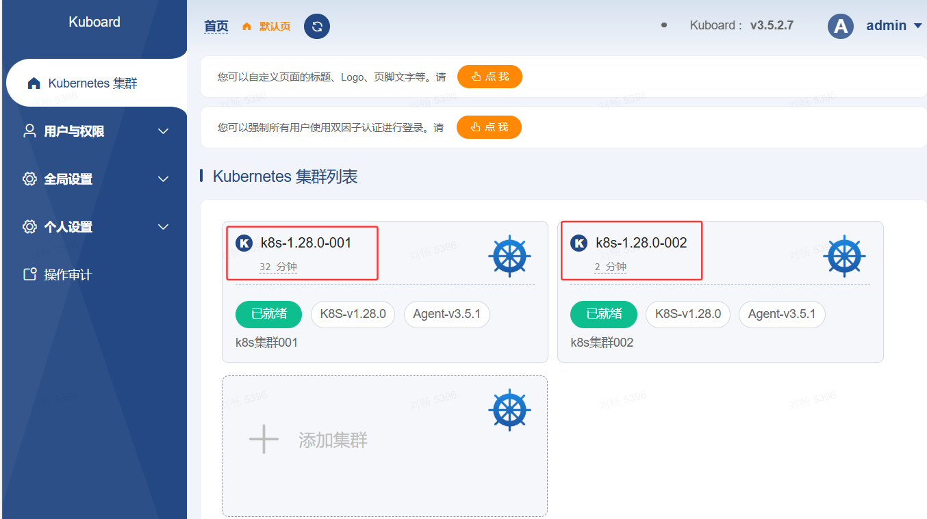Select 个人设置 in the sidebar
927x519 pixels.
point(94,227)
